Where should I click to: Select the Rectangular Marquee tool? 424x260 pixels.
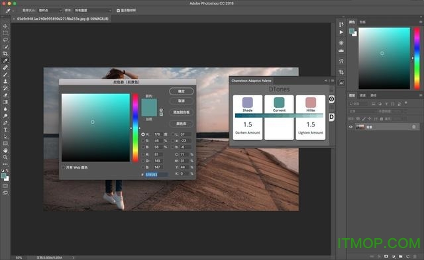click(x=5, y=32)
